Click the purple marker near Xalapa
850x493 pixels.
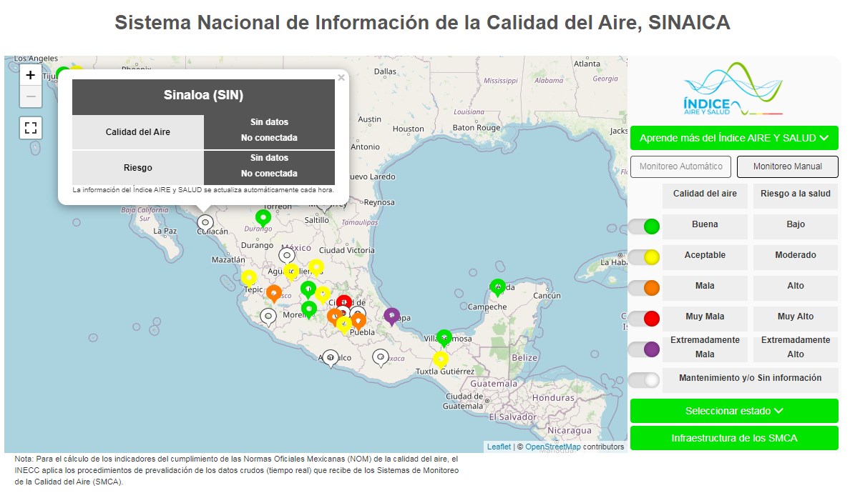click(391, 315)
